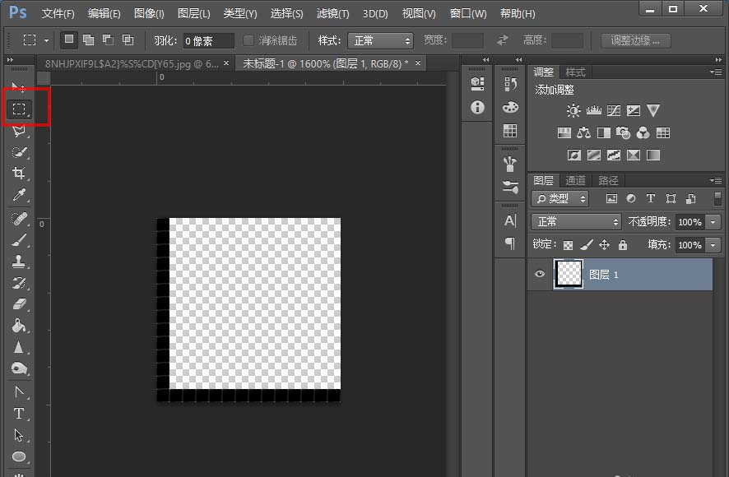
Task: Switch to the 通道 tab
Action: 576,181
